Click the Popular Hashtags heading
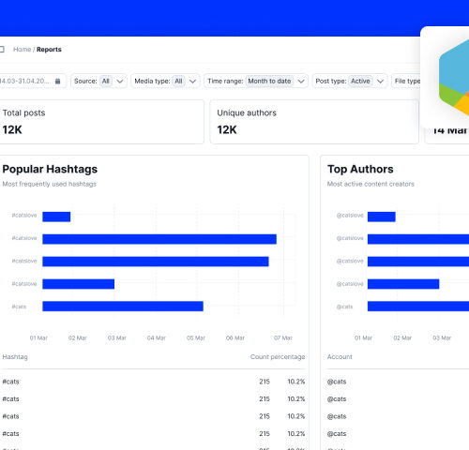This screenshot has width=469, height=450. pyautogui.click(x=50, y=169)
